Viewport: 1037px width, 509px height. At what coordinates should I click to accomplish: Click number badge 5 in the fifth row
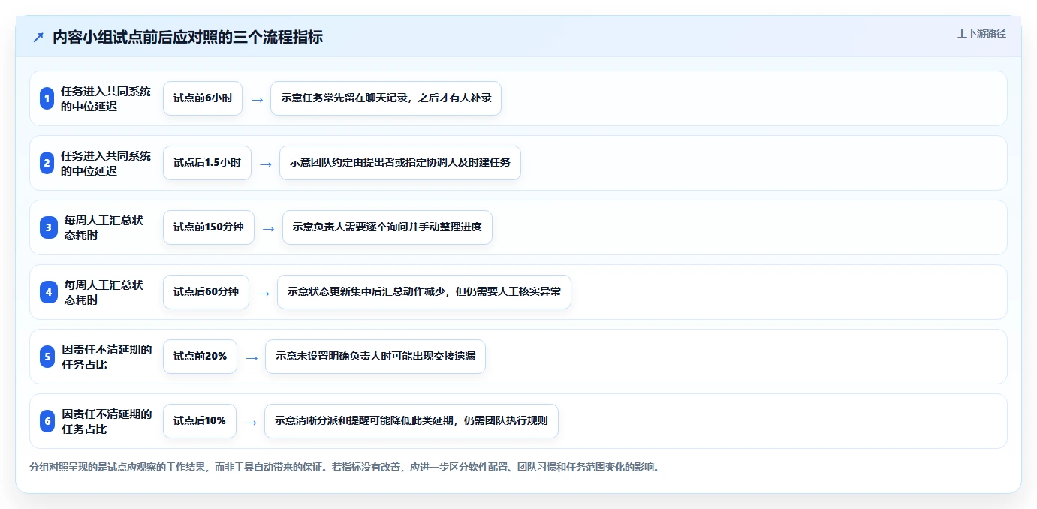tap(47, 357)
